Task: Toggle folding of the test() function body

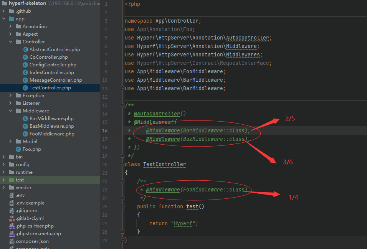Action: pos(122,206)
